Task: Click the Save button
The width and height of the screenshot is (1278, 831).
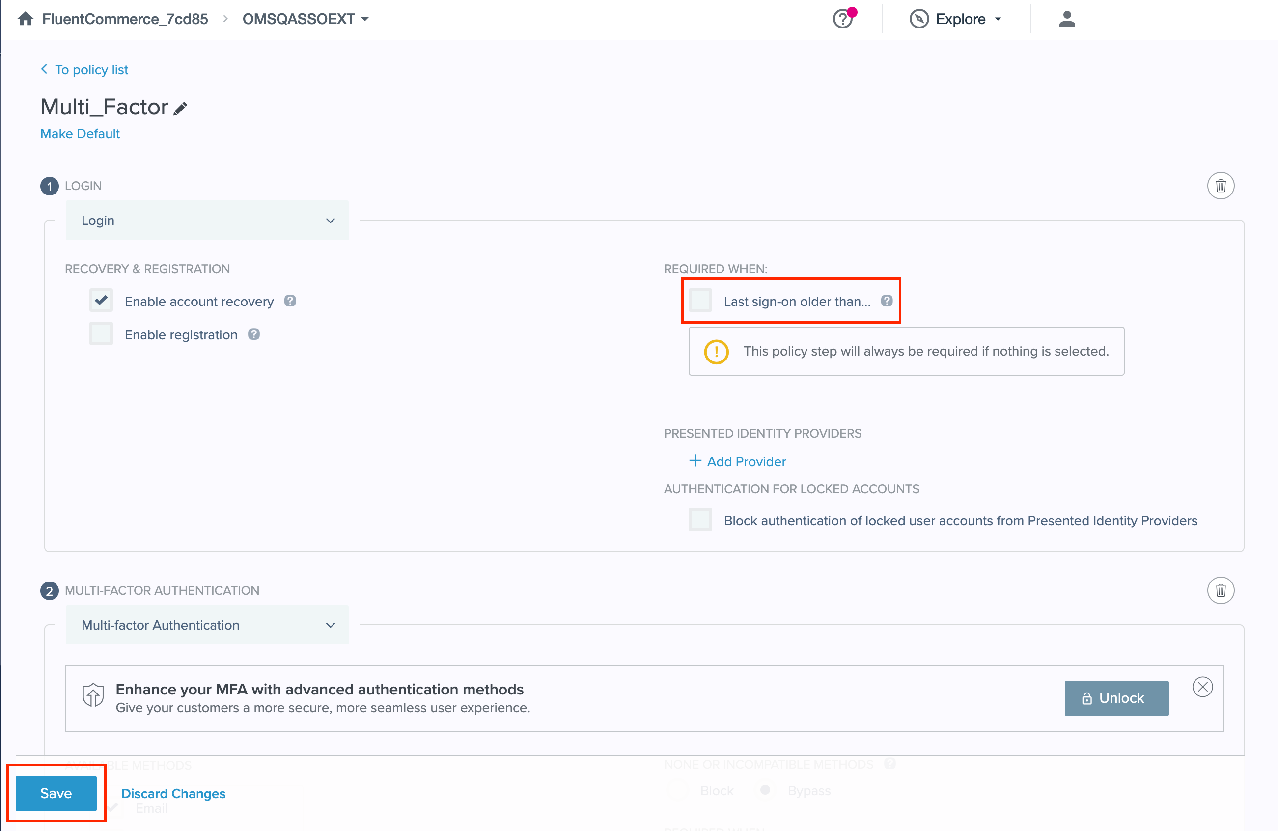Action: [x=56, y=793]
